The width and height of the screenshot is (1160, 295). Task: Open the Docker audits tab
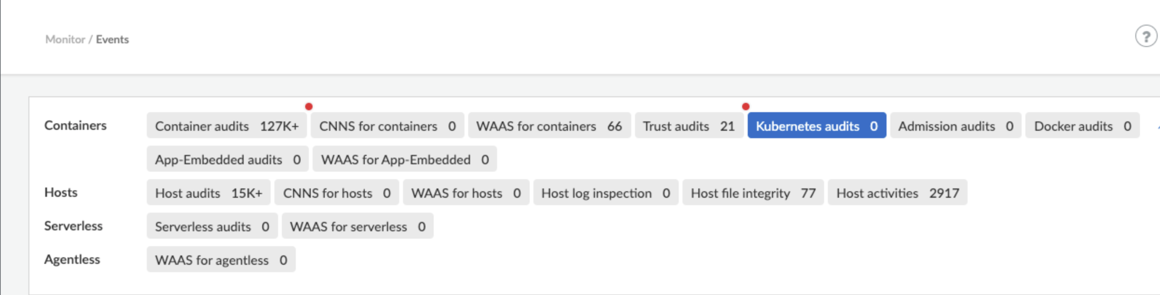pyautogui.click(x=1082, y=126)
